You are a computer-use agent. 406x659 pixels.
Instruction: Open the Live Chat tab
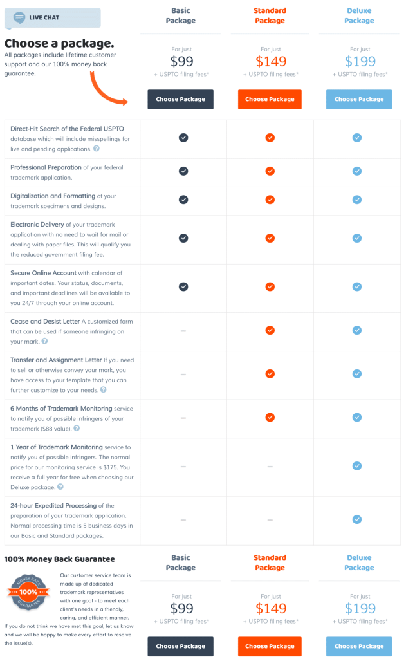52,18
